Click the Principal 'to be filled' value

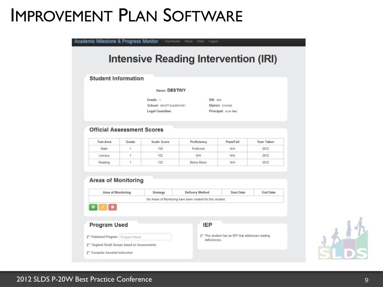pyautogui.click(x=231, y=111)
